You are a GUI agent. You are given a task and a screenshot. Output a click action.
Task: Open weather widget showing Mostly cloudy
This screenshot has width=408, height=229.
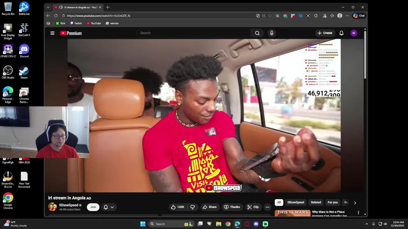tap(15, 224)
